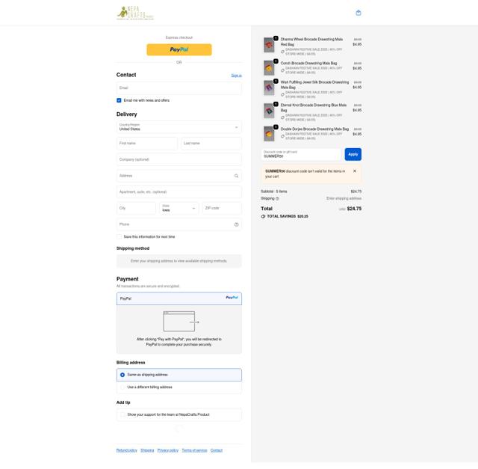Click discount tag icon under Eternal Knot bag
The height and width of the screenshot is (469, 478).
tap(282, 117)
